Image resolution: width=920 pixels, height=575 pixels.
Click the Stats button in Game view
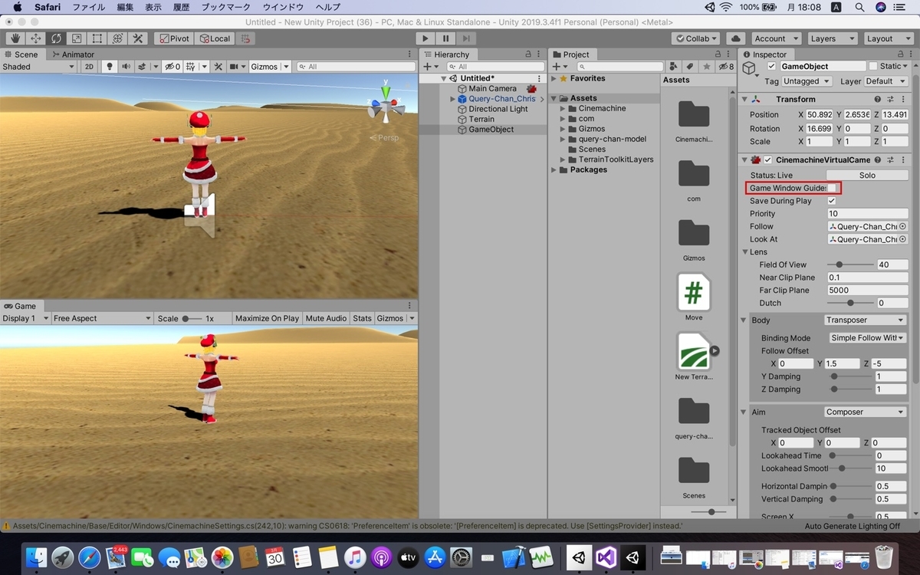tap(362, 318)
